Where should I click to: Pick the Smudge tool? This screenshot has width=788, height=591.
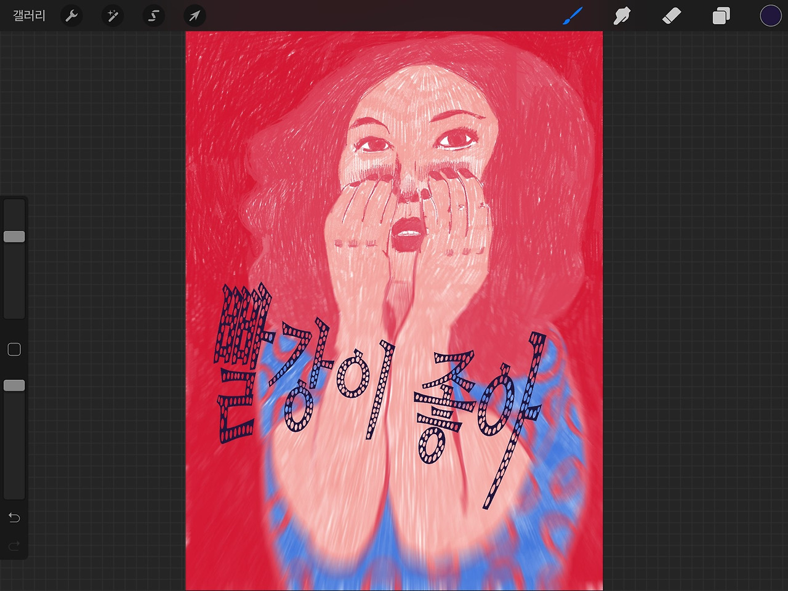tap(622, 15)
